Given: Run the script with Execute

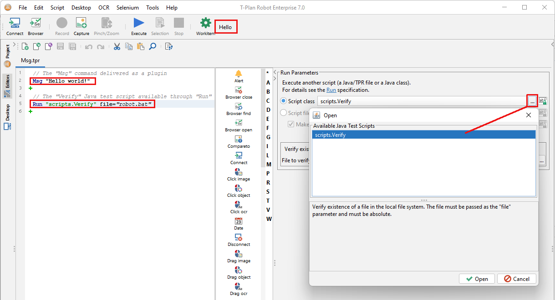Looking at the screenshot, I should pos(139,24).
